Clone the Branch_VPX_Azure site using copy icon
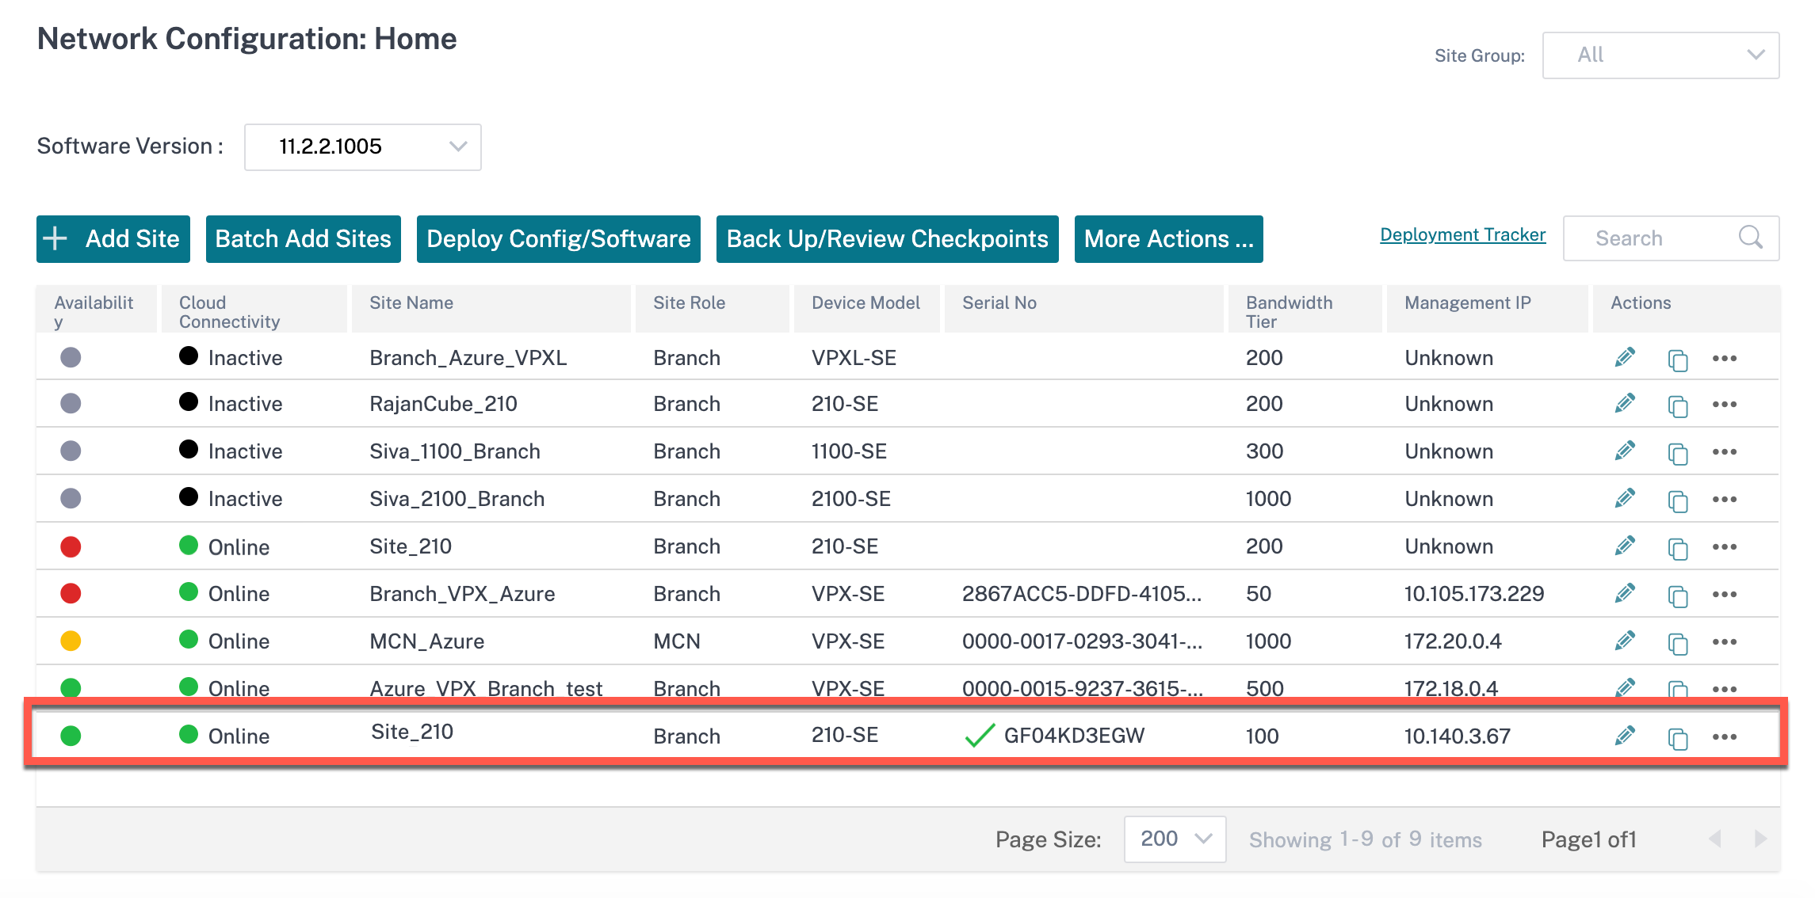Screen dimensions: 1815x898 pyautogui.click(x=1677, y=595)
